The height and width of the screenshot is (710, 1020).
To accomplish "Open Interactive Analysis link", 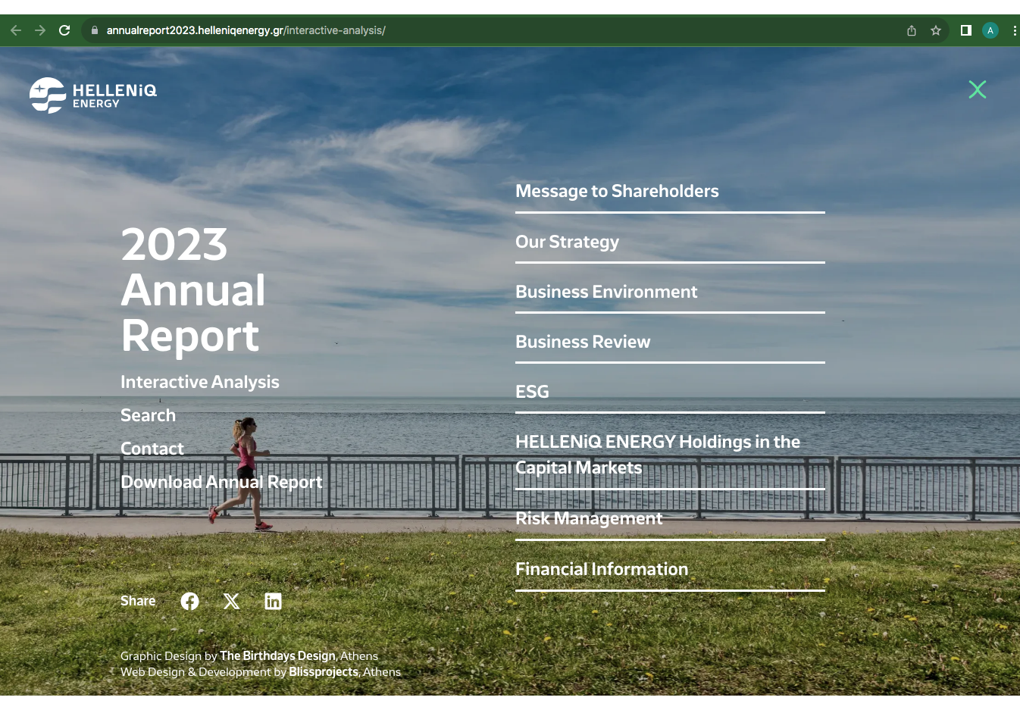I will 200,382.
